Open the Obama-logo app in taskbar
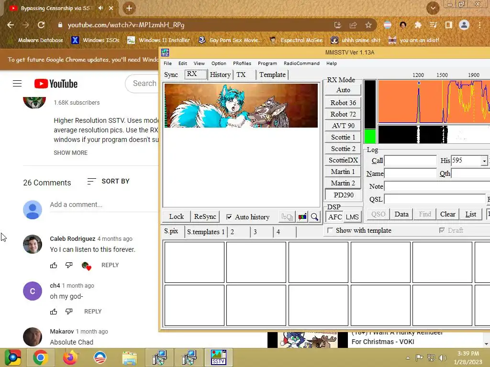 click(x=100, y=357)
